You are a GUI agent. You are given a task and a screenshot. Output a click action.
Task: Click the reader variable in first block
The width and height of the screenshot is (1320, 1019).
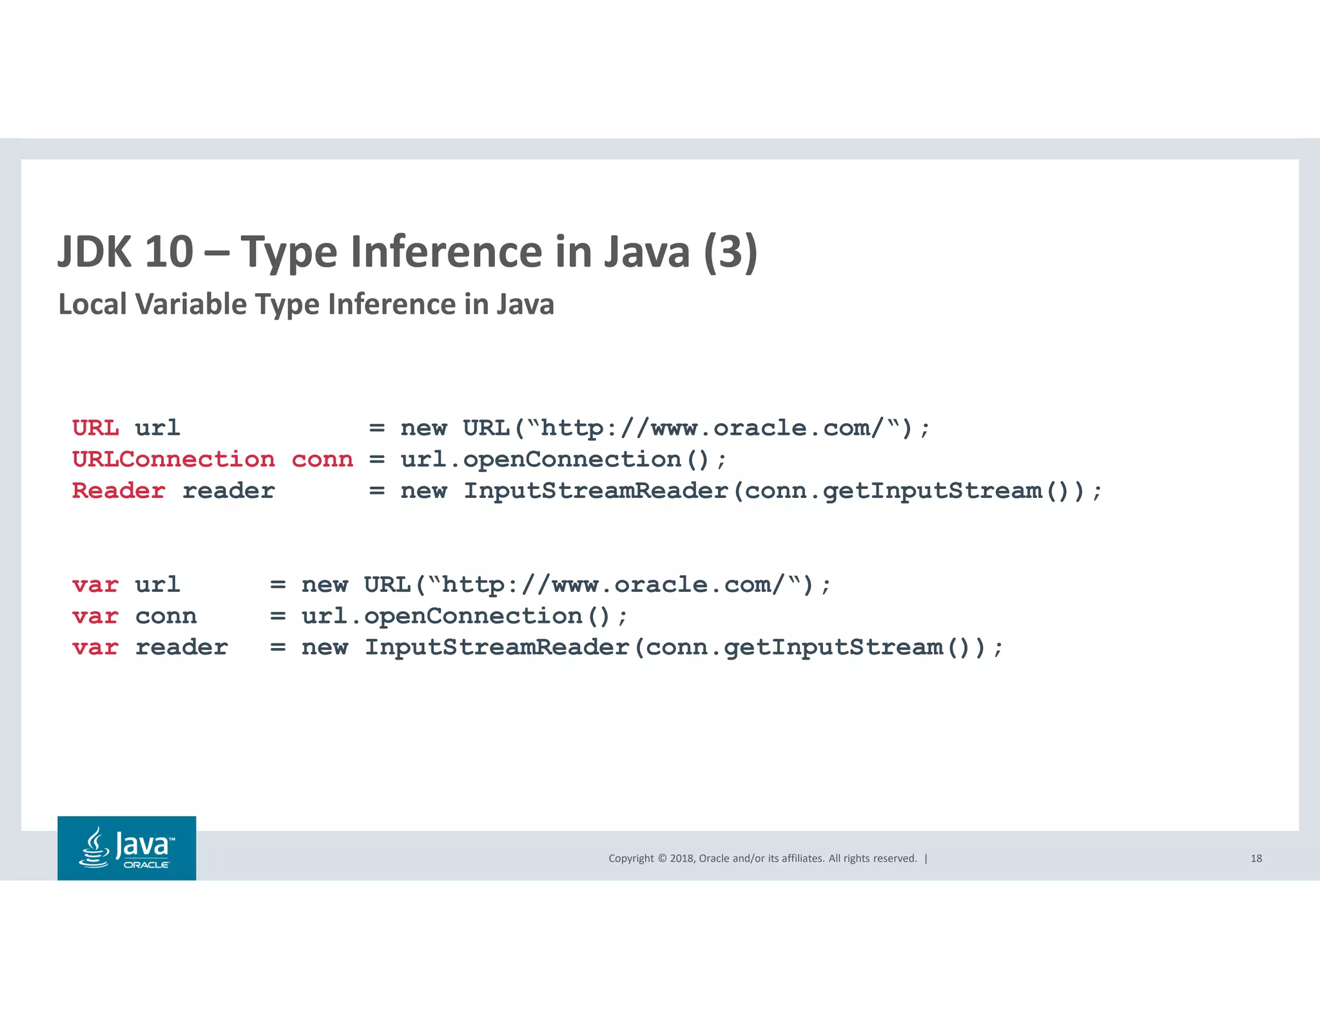pos(228,491)
